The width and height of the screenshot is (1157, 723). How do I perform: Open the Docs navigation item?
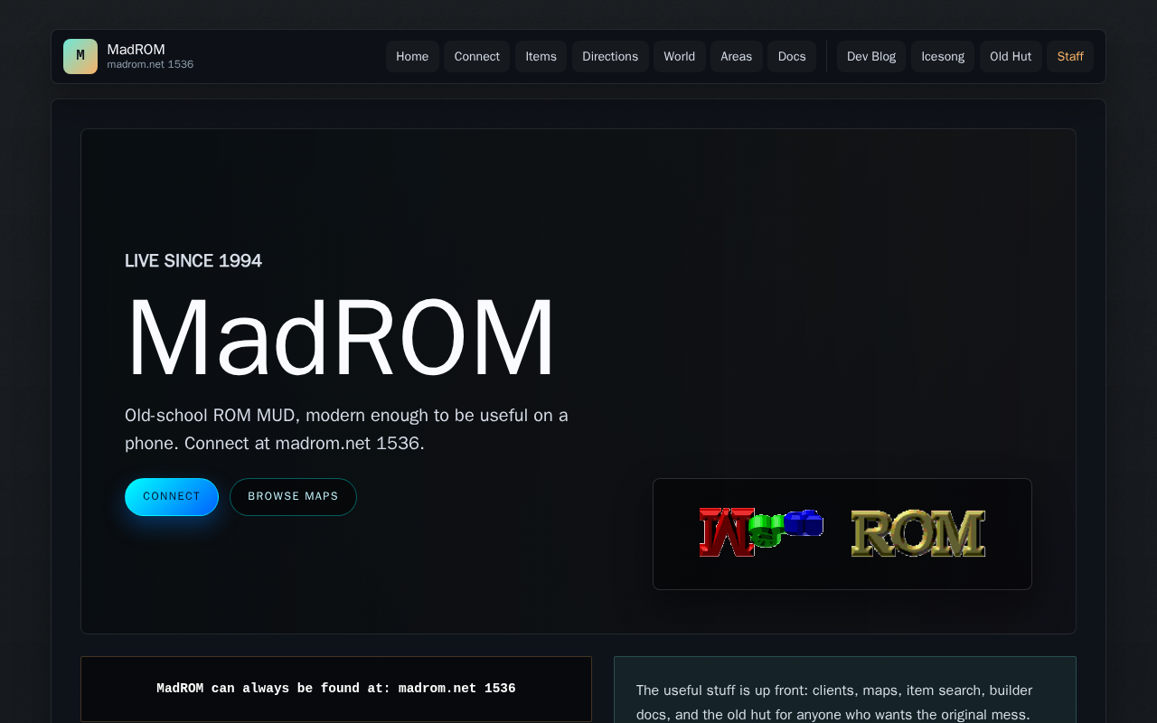pyautogui.click(x=792, y=56)
